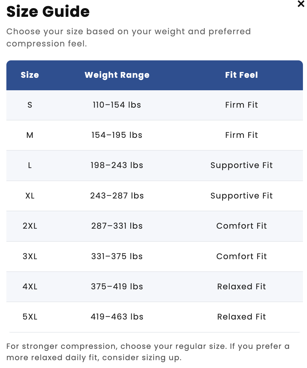307x368 pixels.
Task: Select the L size cell
Action: point(30,165)
